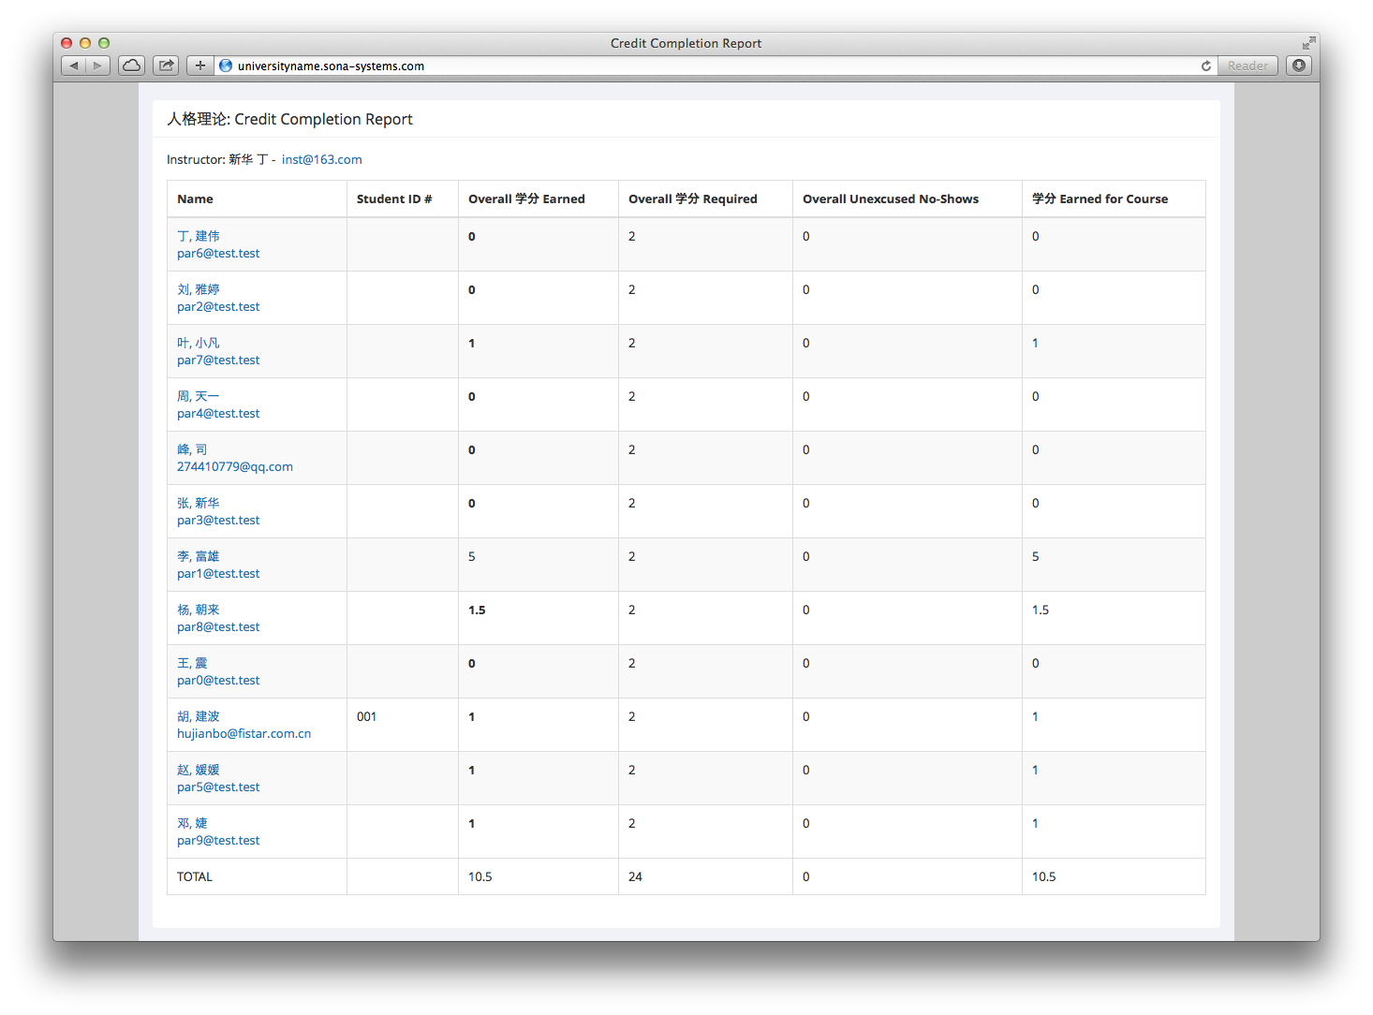The image size is (1373, 1015).
Task: Click email hujianbo@fistar.com.cn
Action: (244, 733)
